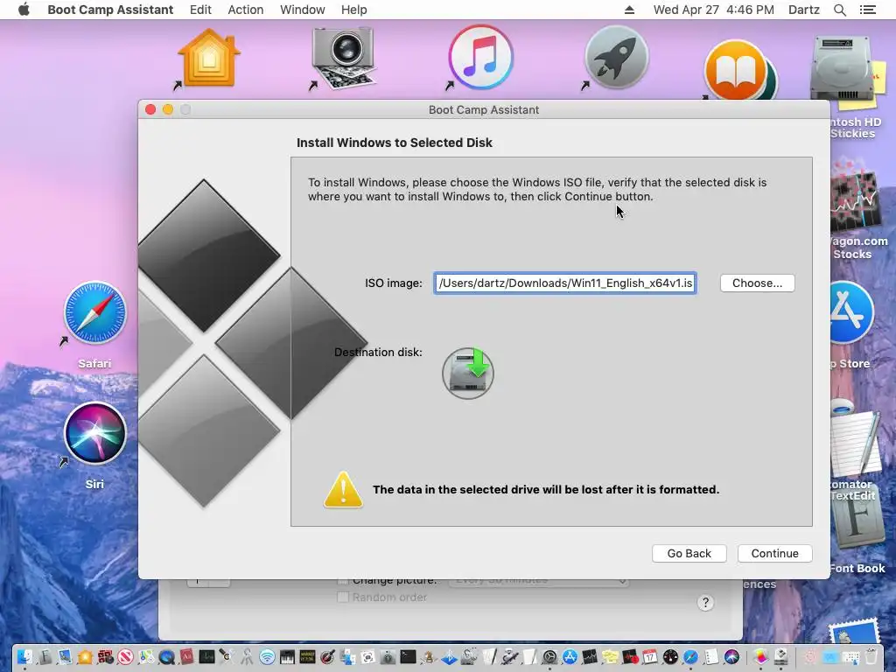The width and height of the screenshot is (896, 672).
Task: Minimize the Boot Camp Assistant window
Action: click(167, 109)
